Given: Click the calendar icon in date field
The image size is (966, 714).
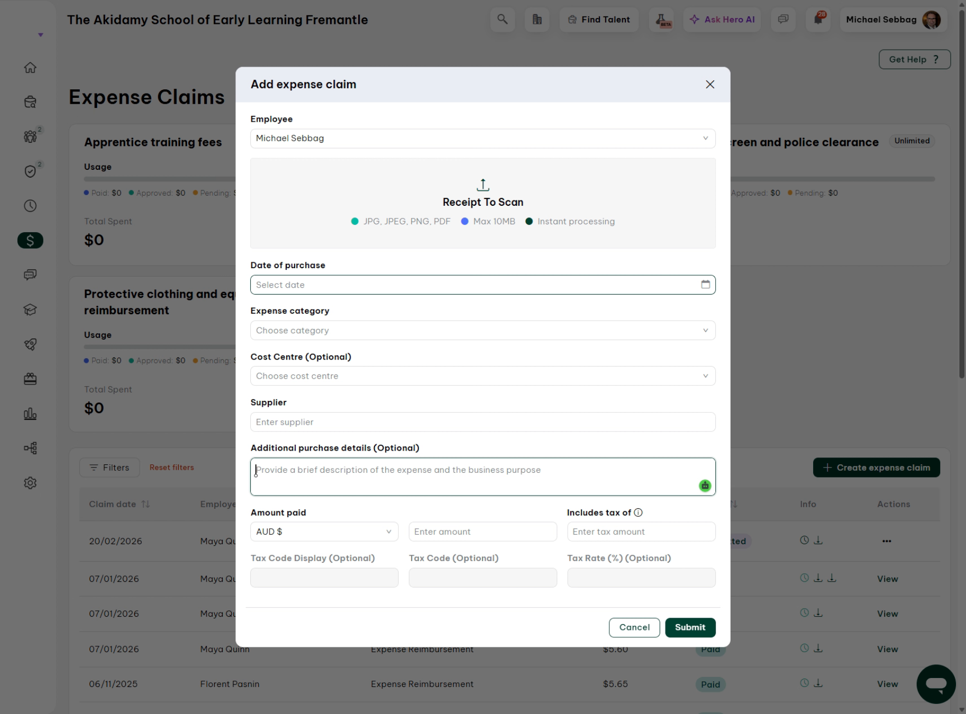Looking at the screenshot, I should (x=705, y=285).
